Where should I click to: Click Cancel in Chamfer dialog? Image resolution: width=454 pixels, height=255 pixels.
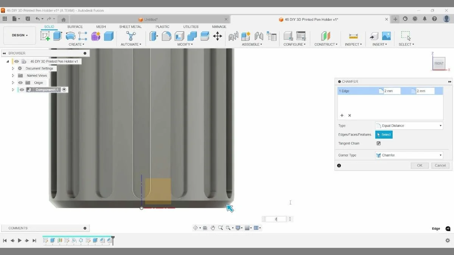point(440,165)
